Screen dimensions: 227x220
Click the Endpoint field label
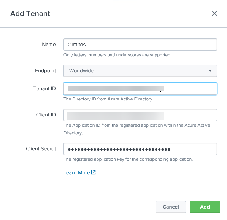45,70
